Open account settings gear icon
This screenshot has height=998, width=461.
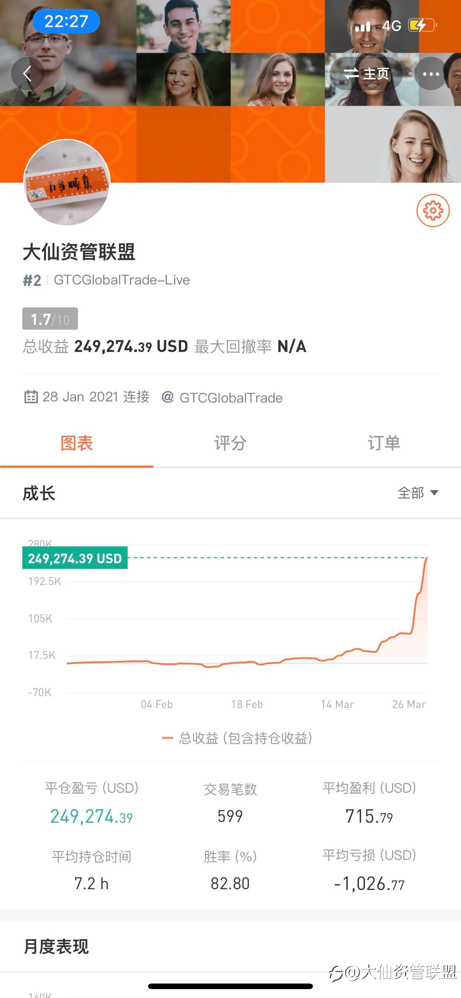[433, 211]
